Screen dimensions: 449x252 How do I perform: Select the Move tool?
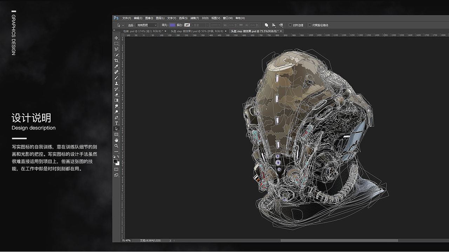116,38
